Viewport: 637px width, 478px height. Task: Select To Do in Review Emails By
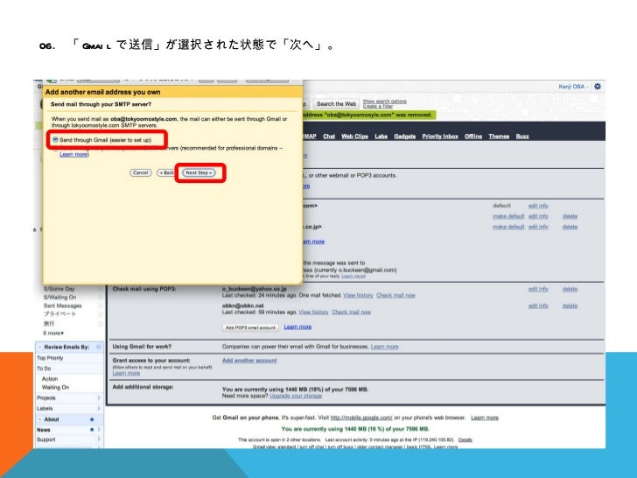tap(44, 369)
